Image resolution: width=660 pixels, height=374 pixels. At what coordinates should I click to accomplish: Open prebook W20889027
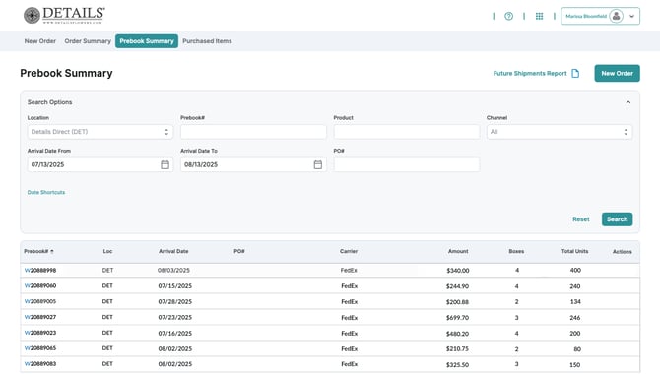click(40, 317)
